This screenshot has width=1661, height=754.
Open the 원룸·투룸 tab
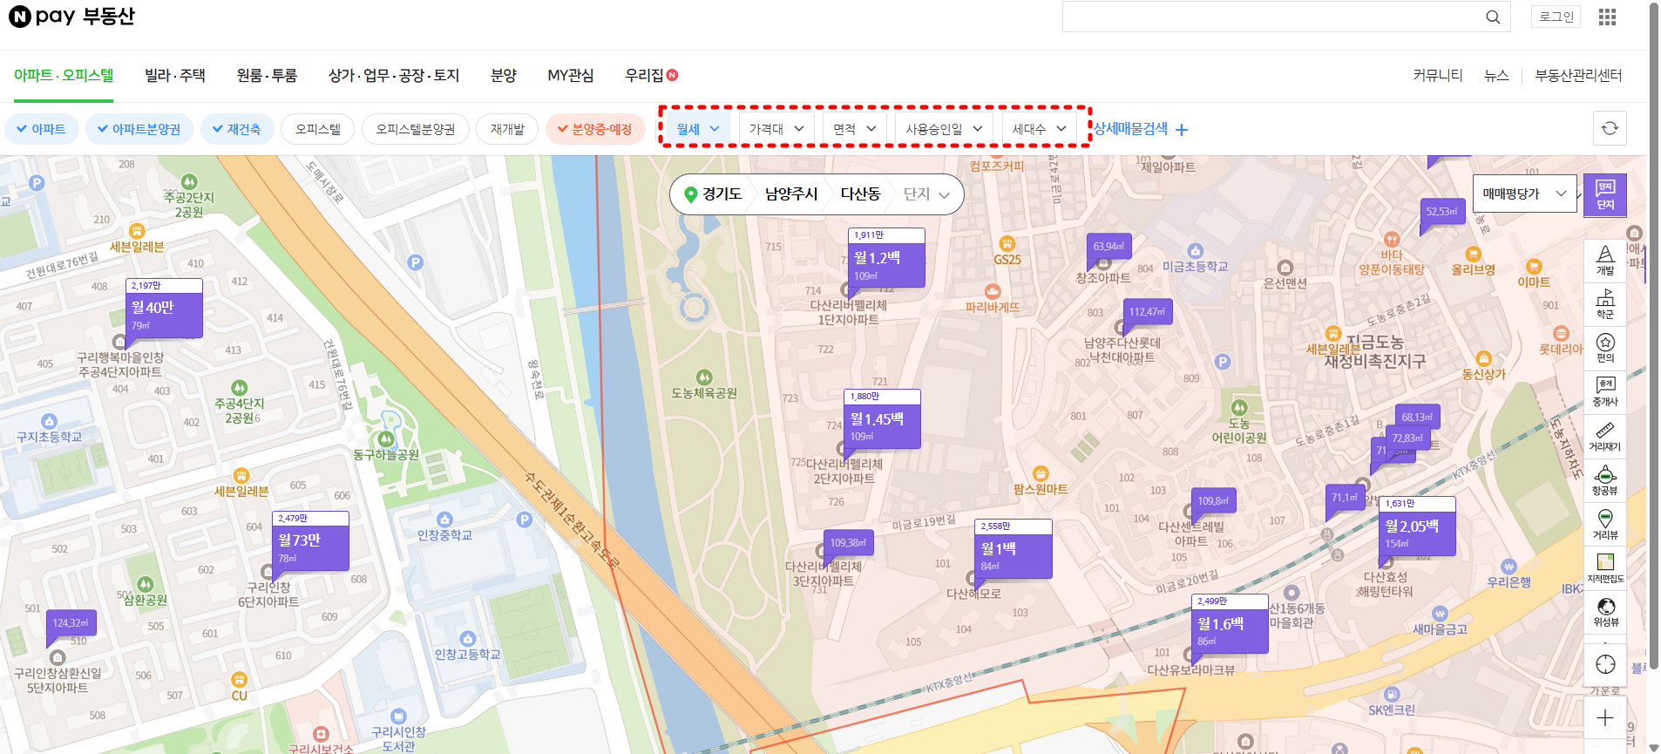point(267,76)
